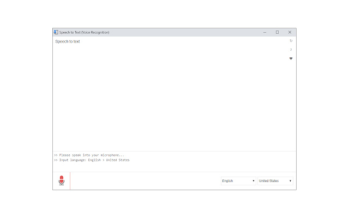Open the United States region dropdown
349x218 pixels.
coord(275,181)
